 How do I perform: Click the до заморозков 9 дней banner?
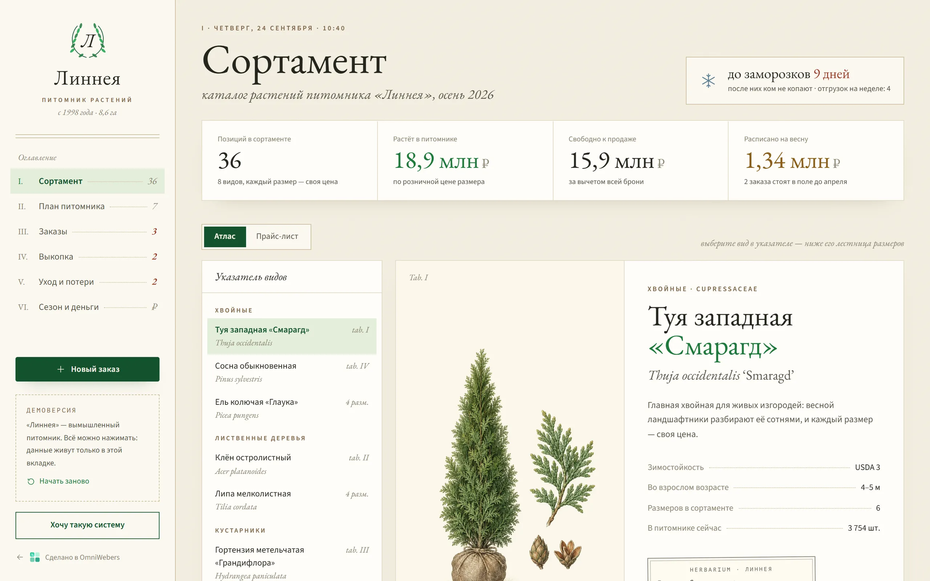(795, 81)
